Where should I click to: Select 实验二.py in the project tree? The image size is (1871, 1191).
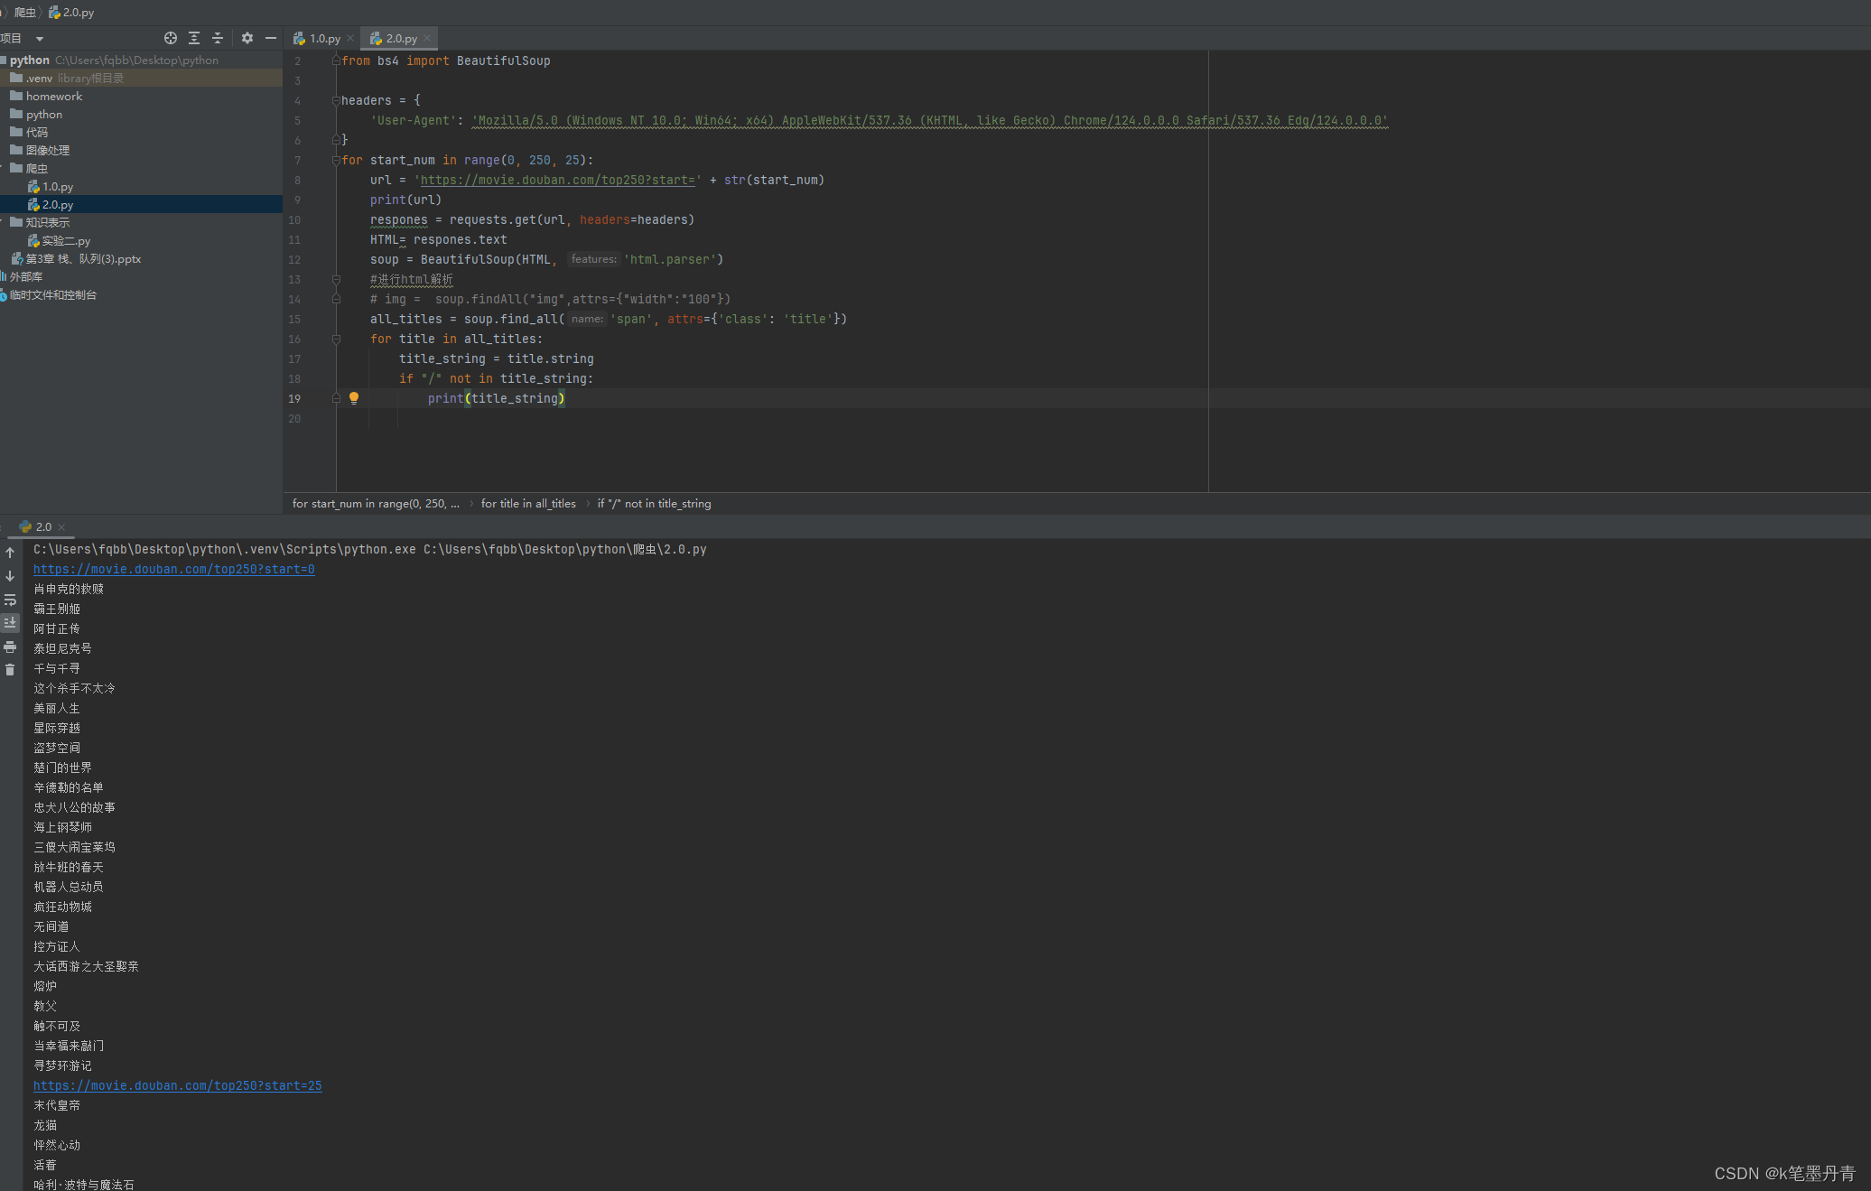point(66,241)
